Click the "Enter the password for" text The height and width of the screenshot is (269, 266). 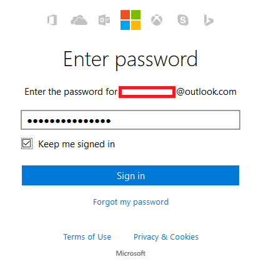[71, 92]
